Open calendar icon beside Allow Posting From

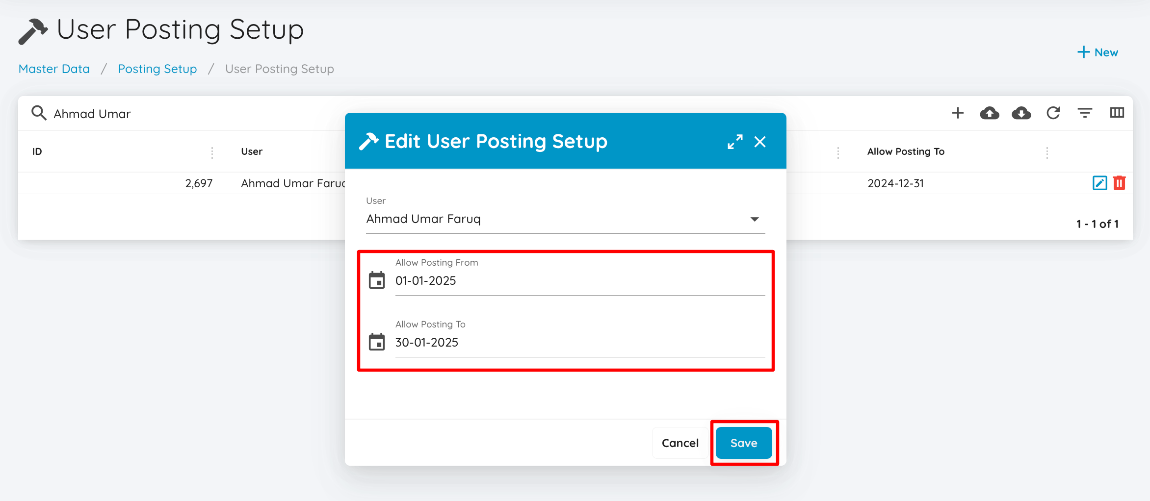[x=377, y=280]
